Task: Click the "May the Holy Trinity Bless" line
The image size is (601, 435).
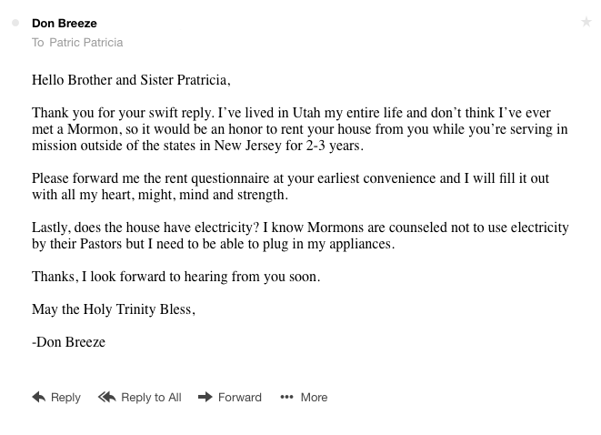Action: [114, 309]
